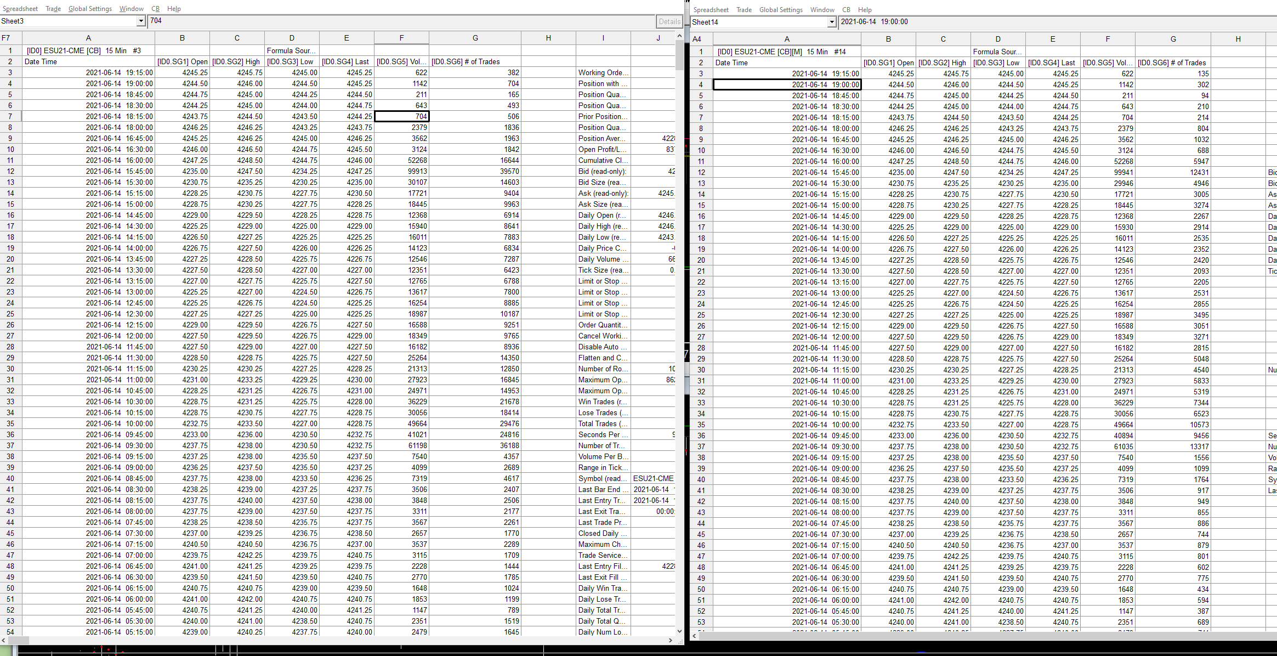Viewport: 1277px width, 656px height.
Task: Open the Sheet3 selector dropdown arrow
Action: click(x=141, y=21)
